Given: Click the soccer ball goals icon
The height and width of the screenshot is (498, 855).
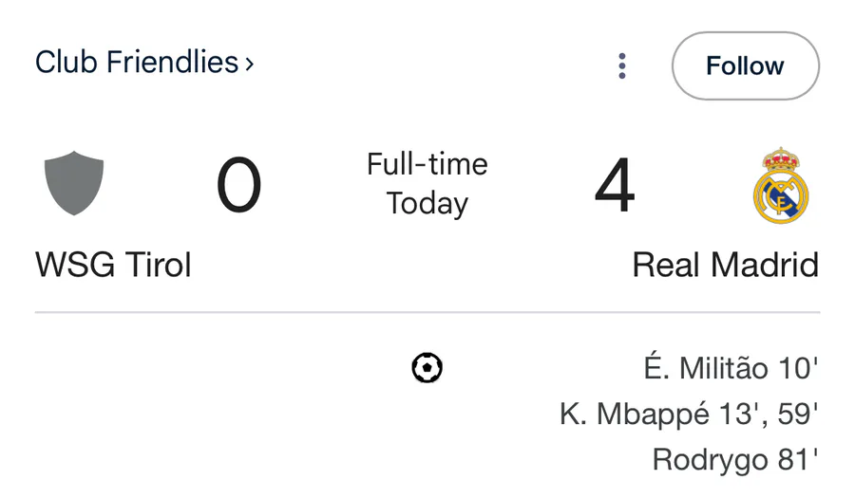Looking at the screenshot, I should tap(427, 368).
